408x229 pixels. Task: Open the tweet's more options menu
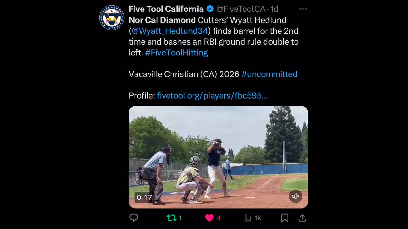click(302, 9)
